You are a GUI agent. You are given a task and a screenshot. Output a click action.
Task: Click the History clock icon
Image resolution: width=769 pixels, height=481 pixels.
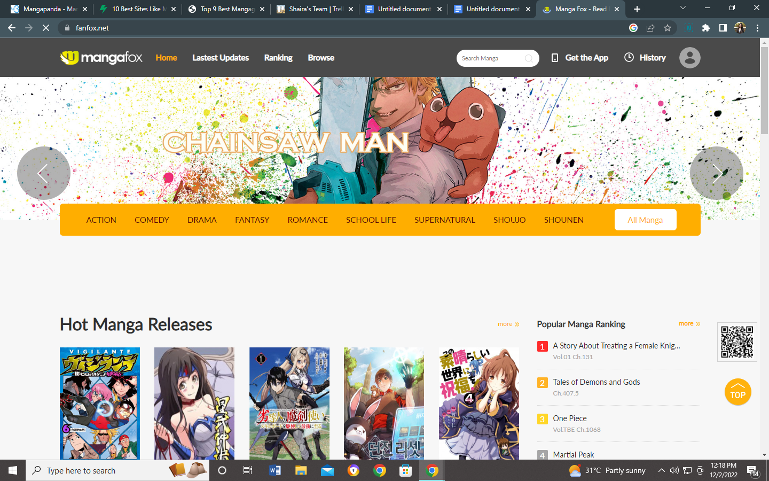click(x=629, y=57)
